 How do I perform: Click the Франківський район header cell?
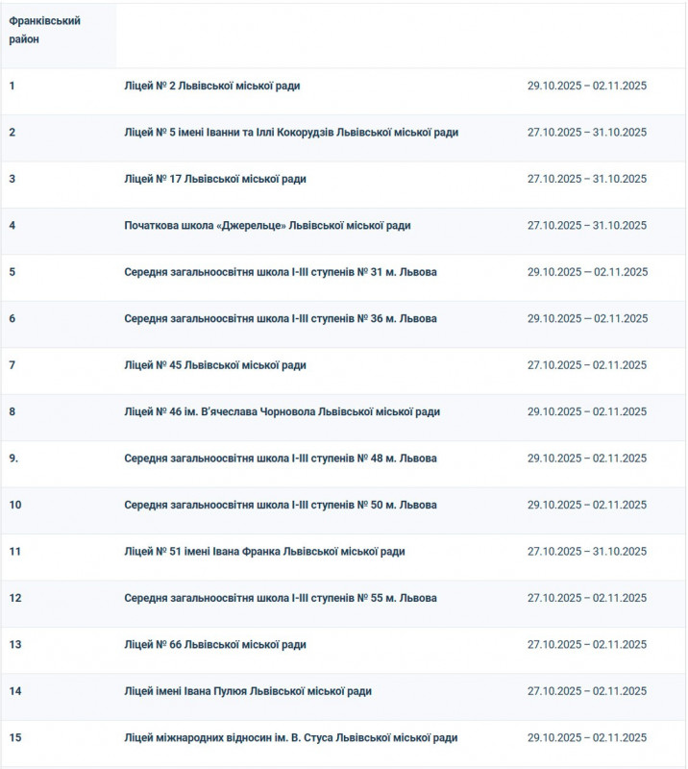45,30
